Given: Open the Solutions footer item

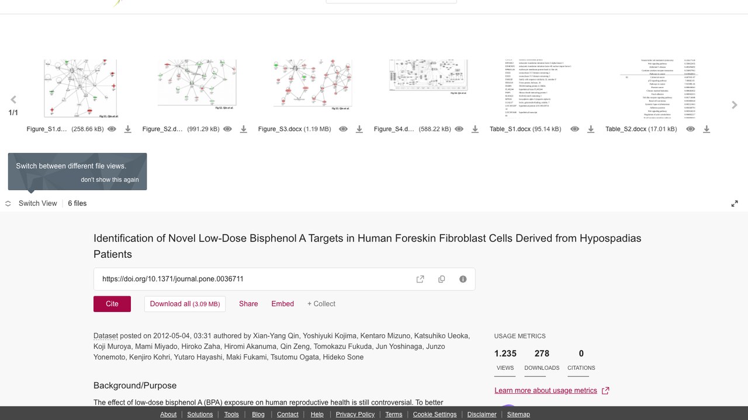Looking at the screenshot, I should (200, 414).
